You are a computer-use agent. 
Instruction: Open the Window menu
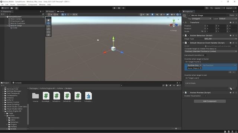click(x=42, y=4)
